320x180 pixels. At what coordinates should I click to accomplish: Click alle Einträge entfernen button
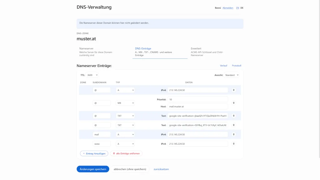coord(126,153)
